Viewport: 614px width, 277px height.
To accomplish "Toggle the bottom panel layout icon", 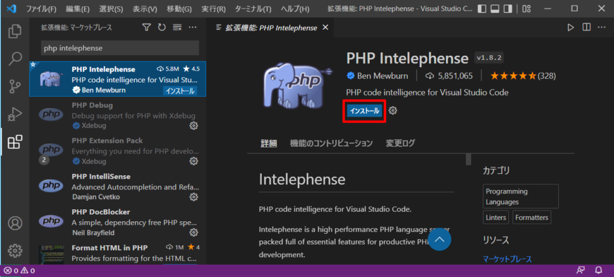I will (x=495, y=8).
